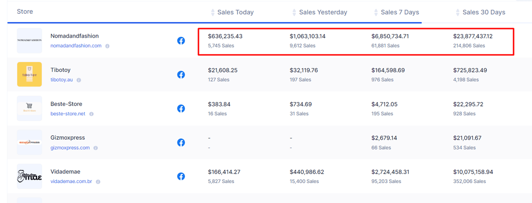Open Vidademae's Facebook icon
Image resolution: width=532 pixels, height=203 pixels.
[x=181, y=176]
